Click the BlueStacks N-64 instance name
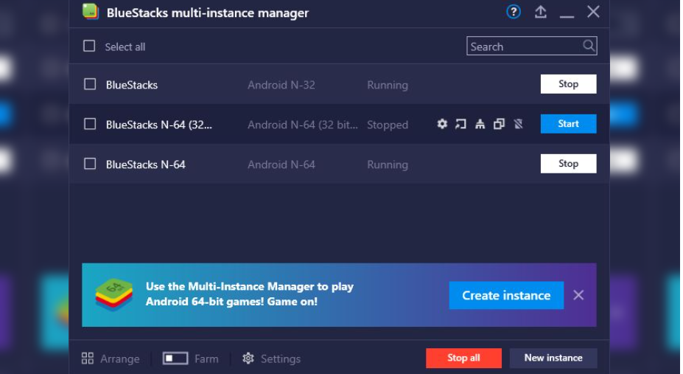683x374 pixels. coord(145,165)
